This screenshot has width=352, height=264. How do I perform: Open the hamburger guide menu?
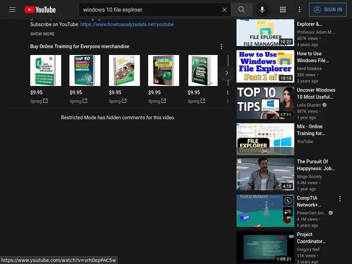click(x=12, y=10)
